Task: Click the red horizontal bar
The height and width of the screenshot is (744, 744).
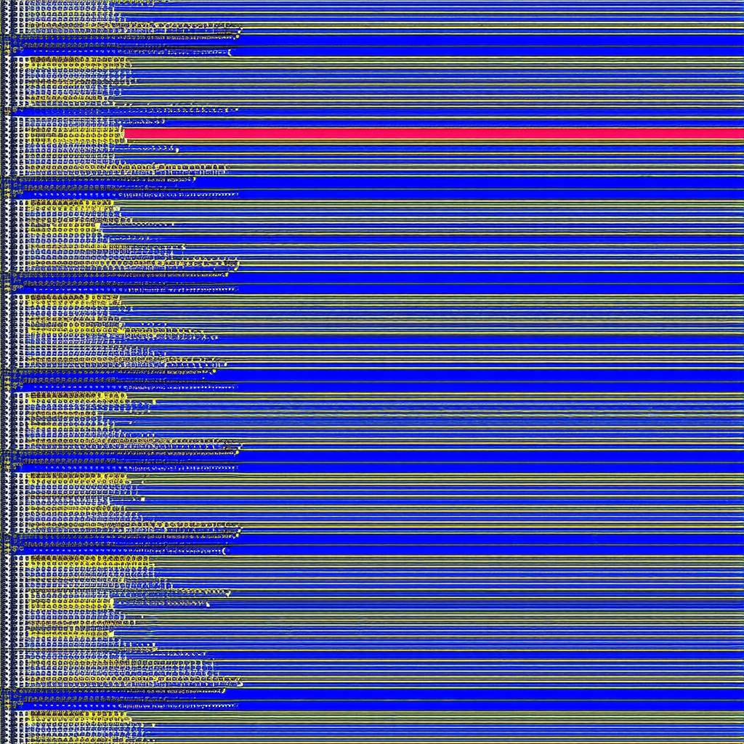Action: click(x=436, y=134)
